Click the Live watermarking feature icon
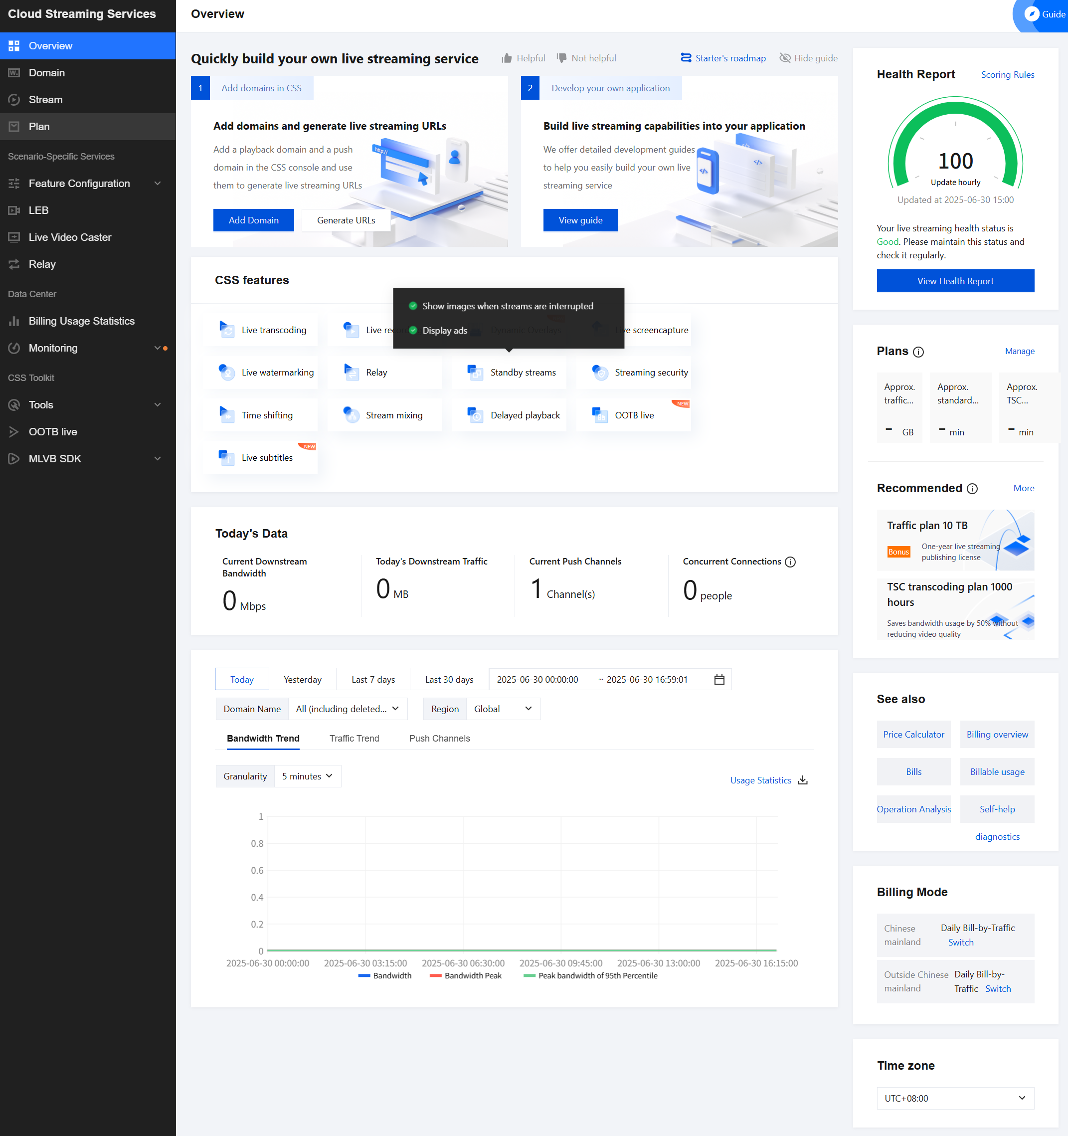 [227, 373]
